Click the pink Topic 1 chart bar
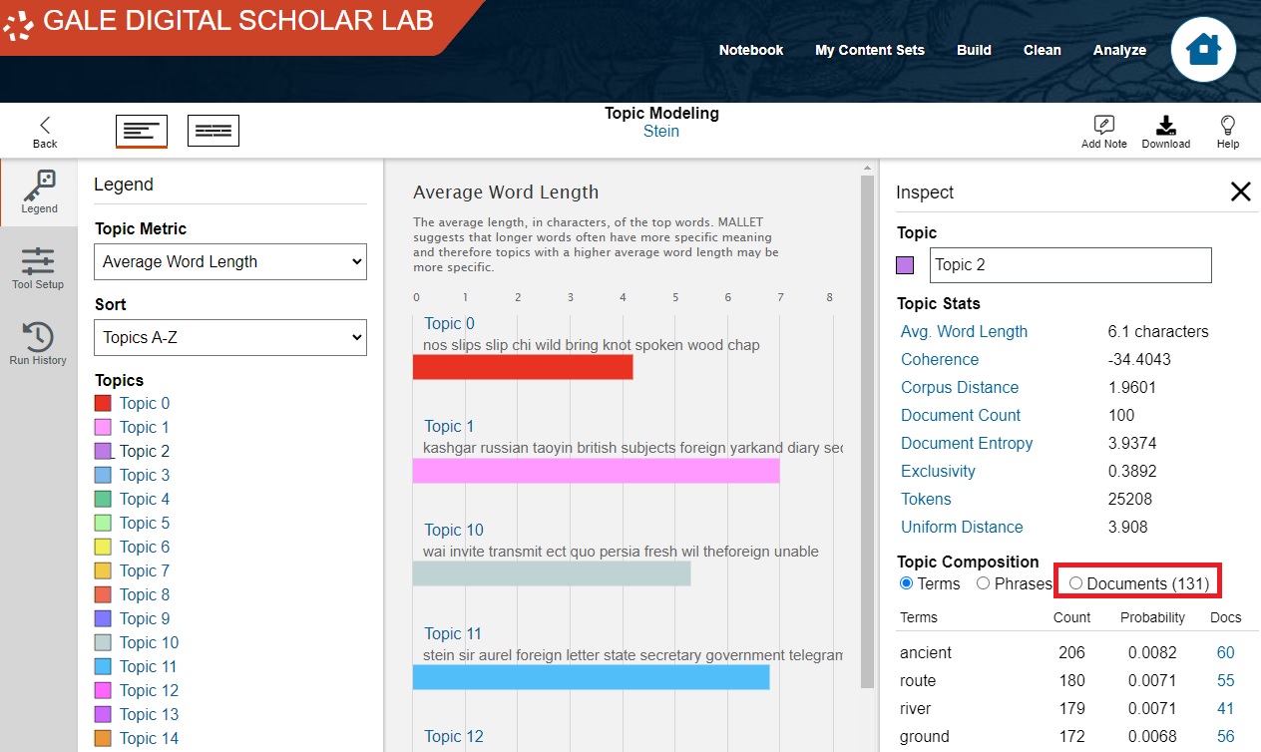Viewport: 1261px width, 752px height. tap(596, 471)
